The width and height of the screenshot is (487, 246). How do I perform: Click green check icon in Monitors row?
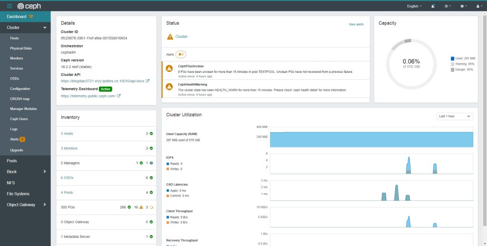click(151, 148)
